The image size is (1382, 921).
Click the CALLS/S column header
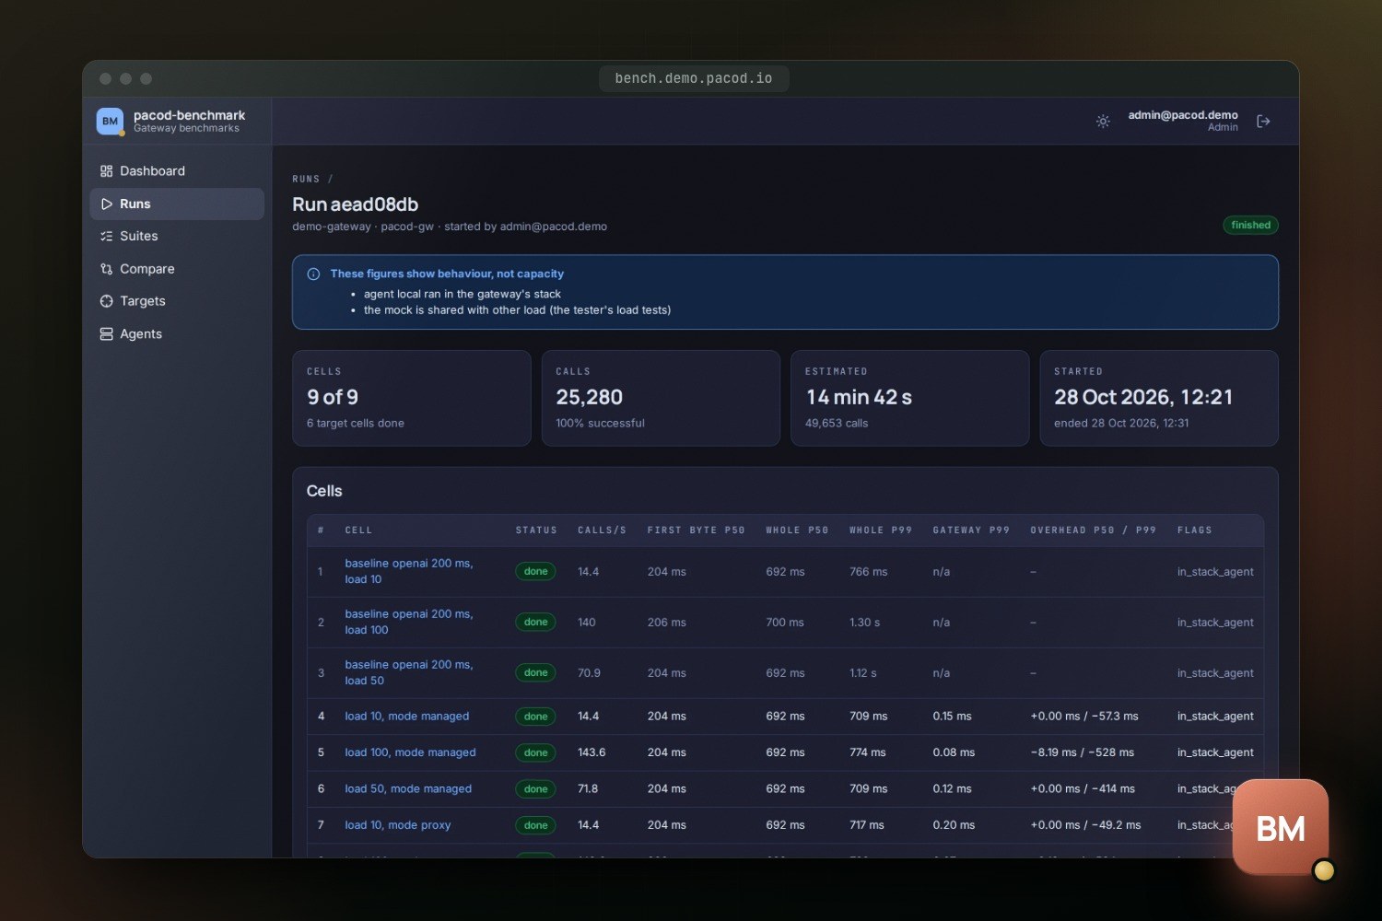(x=602, y=530)
